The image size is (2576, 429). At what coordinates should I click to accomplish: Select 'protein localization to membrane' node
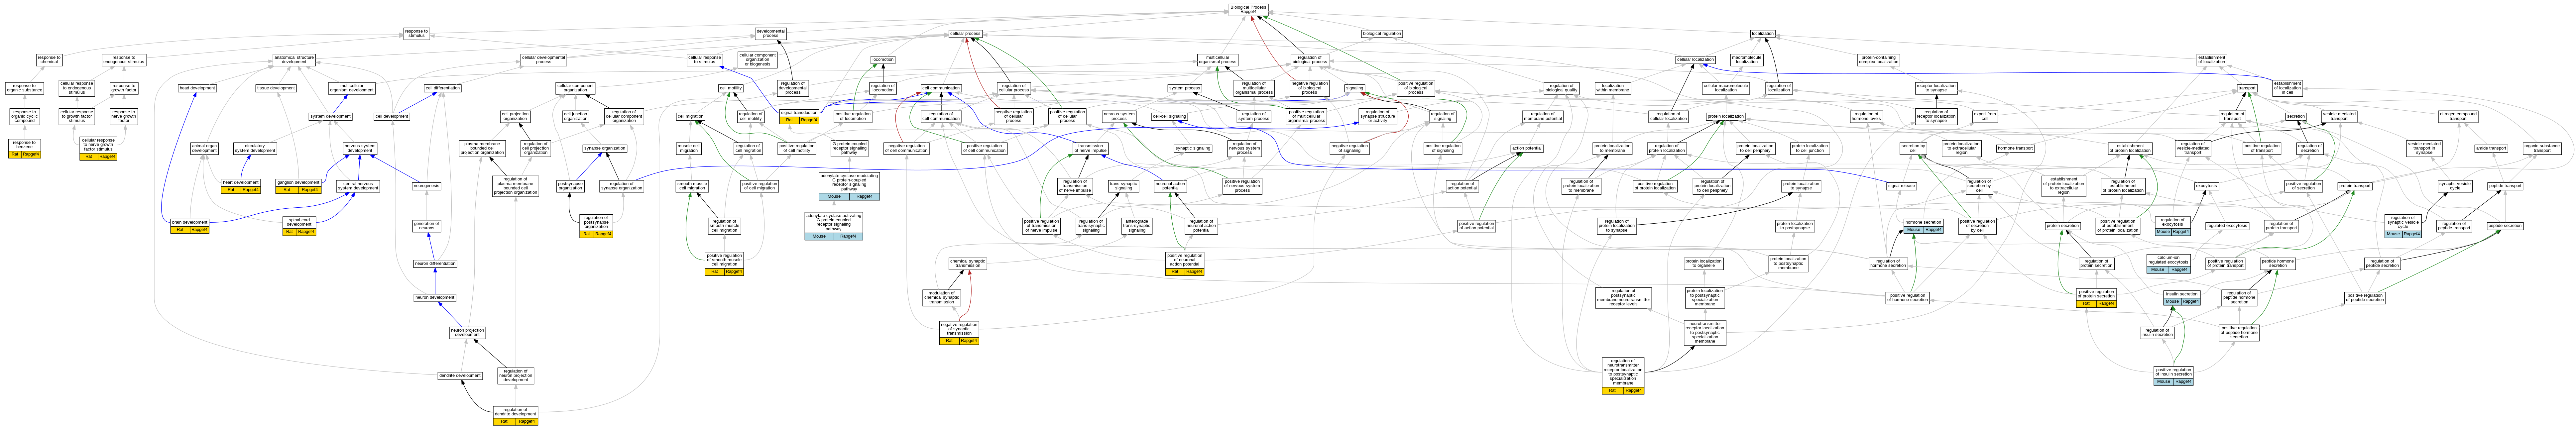point(1612,148)
